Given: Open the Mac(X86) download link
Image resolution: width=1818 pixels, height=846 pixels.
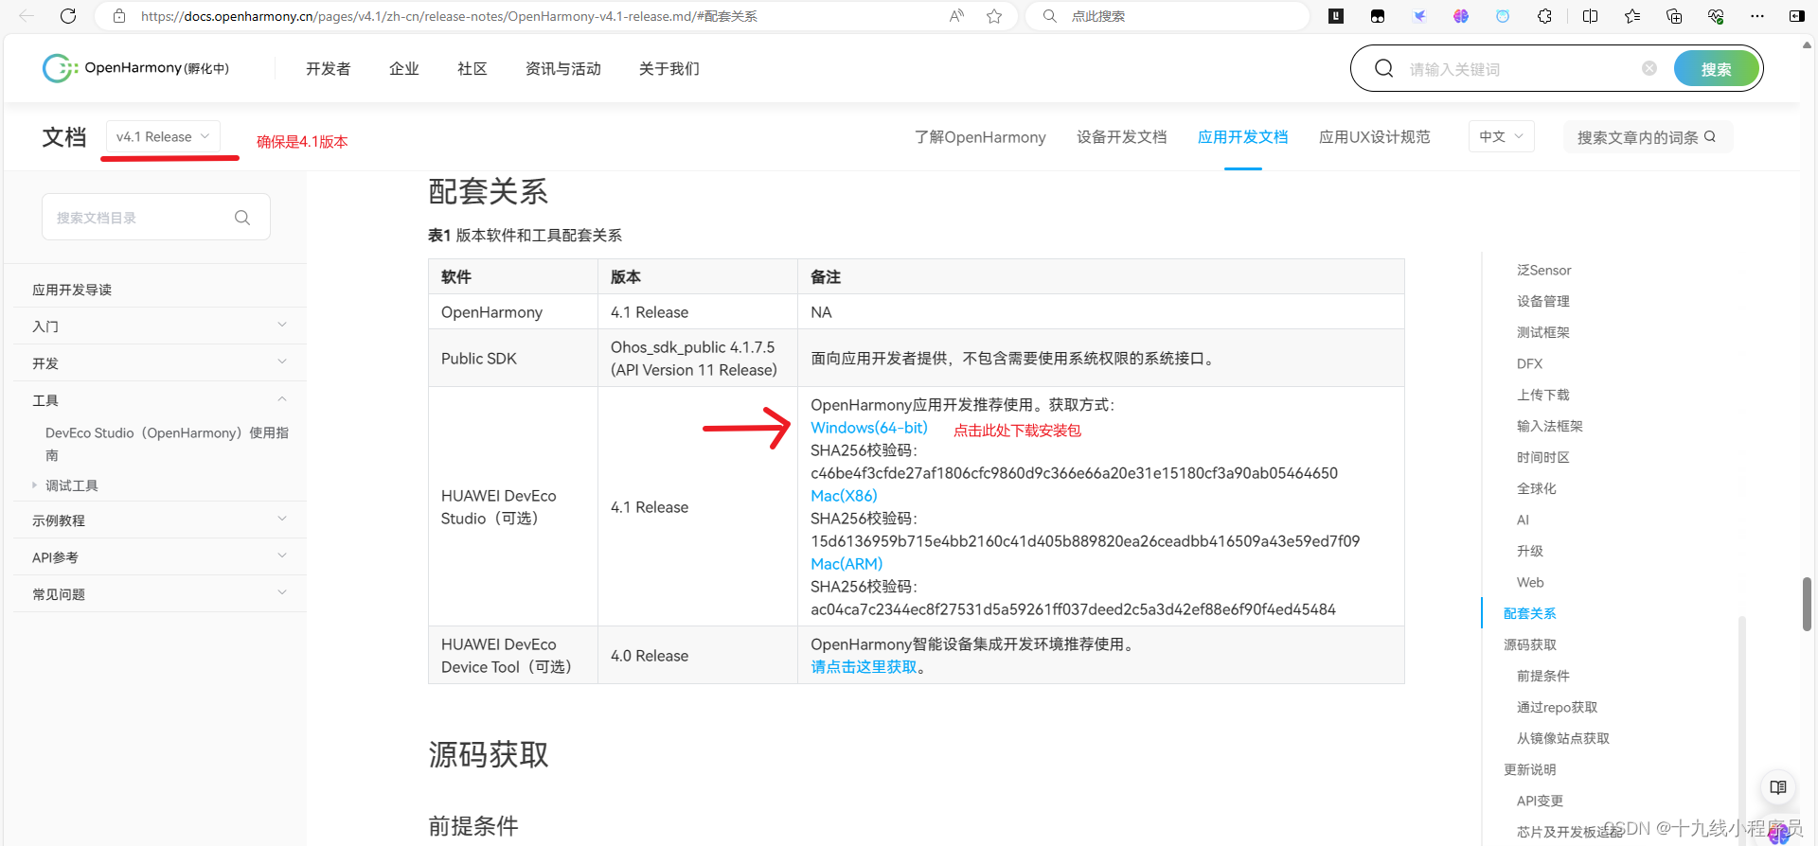Looking at the screenshot, I should pos(844,496).
